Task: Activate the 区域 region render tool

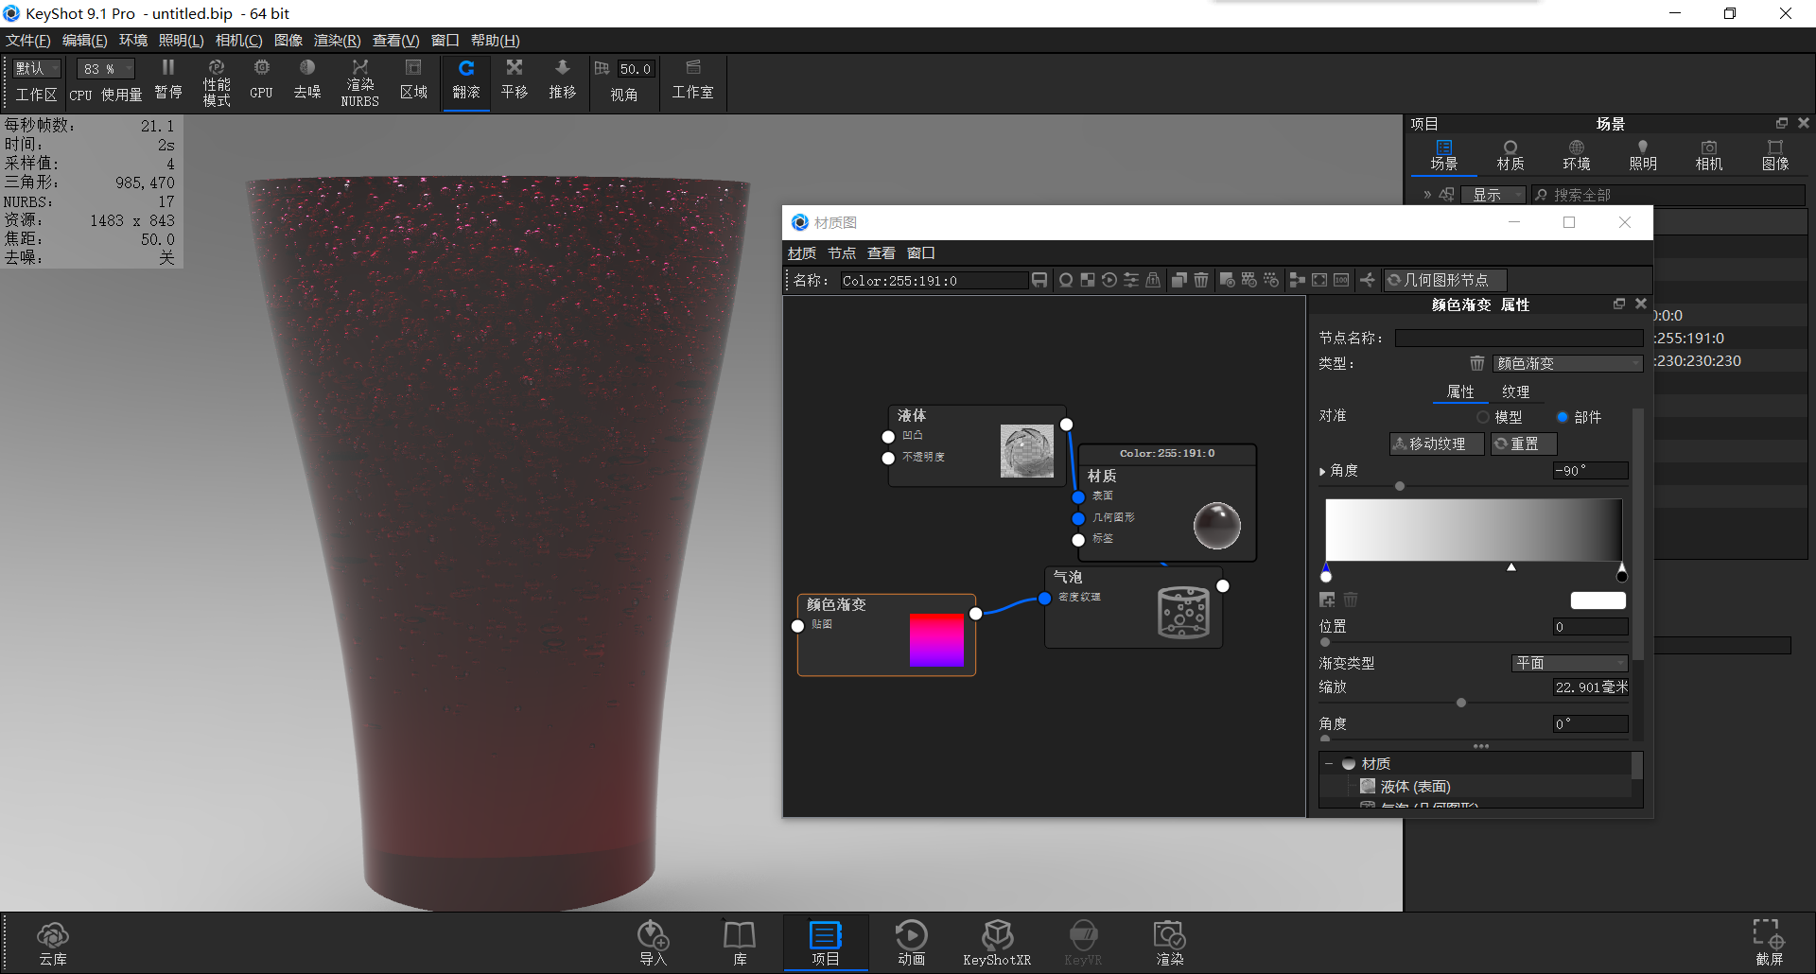Action: [413, 80]
